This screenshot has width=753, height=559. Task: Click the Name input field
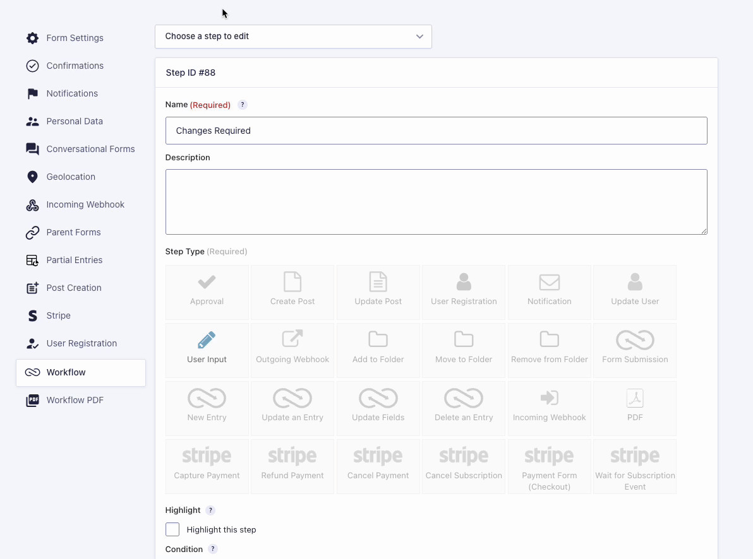point(436,131)
